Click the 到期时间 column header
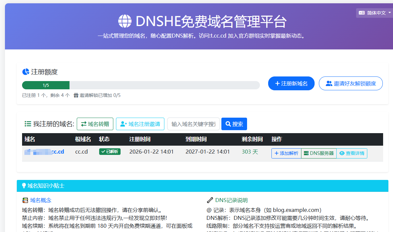Screen dimensions: 393x232 pos(196,139)
